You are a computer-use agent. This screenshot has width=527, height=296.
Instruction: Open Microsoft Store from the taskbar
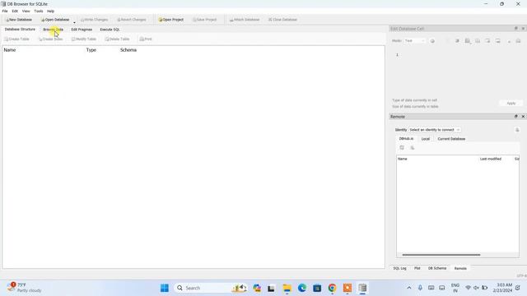click(x=317, y=288)
